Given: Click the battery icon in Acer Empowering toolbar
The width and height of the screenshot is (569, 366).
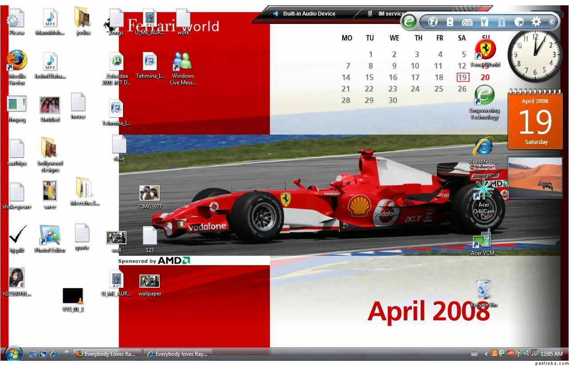Looking at the screenshot, I should coord(450,21).
